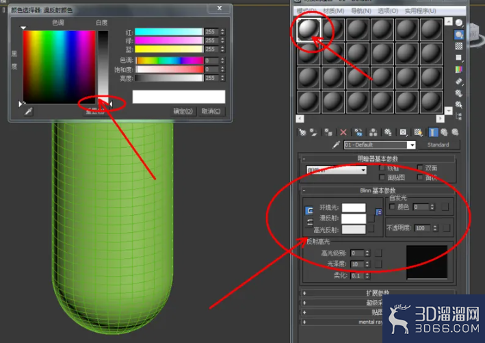Expand the 扩展参数 rollout
485x343 pixels.
coord(378,293)
